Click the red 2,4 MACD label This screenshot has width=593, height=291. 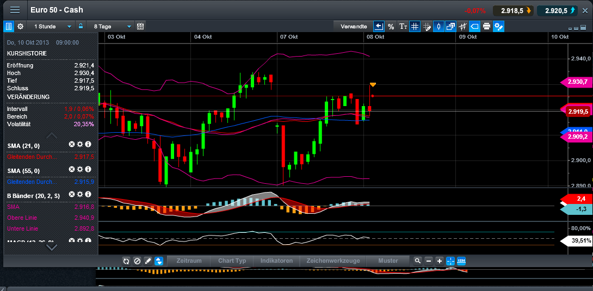coord(576,199)
